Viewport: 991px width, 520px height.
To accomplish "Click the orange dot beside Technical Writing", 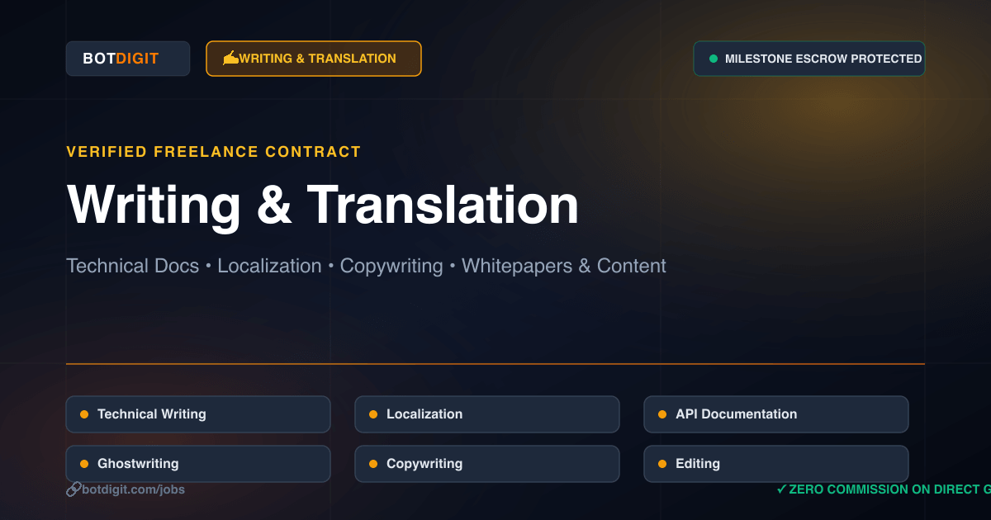I will [x=84, y=414].
